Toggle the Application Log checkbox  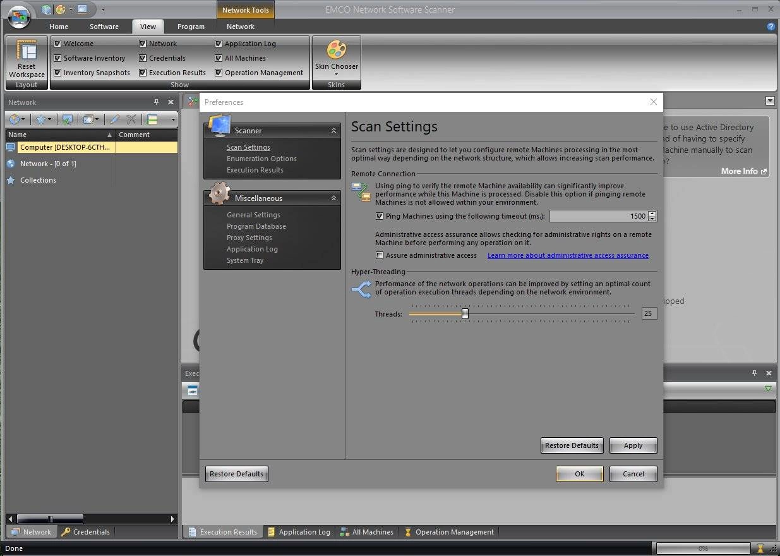[x=219, y=44]
